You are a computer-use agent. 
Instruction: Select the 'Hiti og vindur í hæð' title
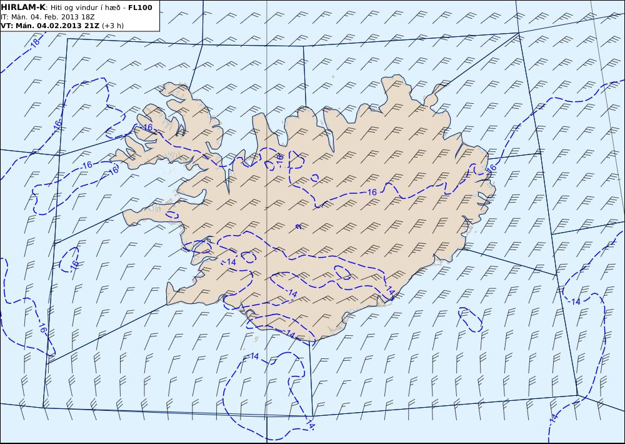coord(86,8)
